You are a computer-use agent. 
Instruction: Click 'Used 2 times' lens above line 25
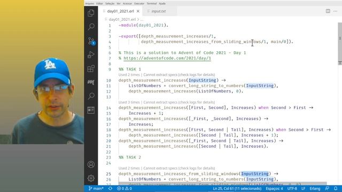129,168
